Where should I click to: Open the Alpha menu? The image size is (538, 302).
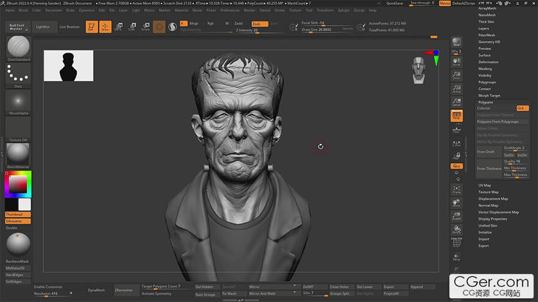pos(10,10)
